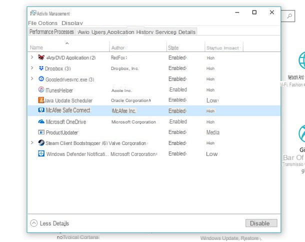305x242 pixels.
Task: Collapse view with Less Details arrow
Action: pyautogui.click(x=34, y=223)
